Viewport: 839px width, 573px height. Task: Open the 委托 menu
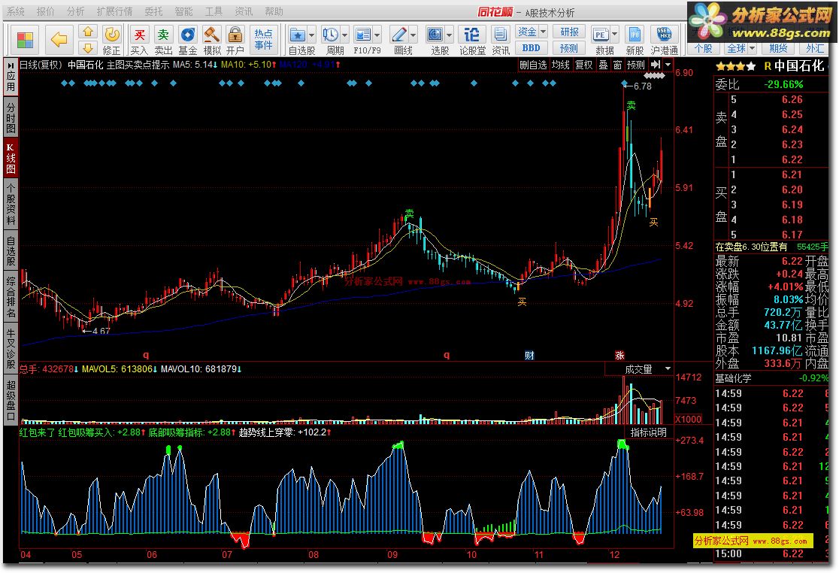point(153,11)
